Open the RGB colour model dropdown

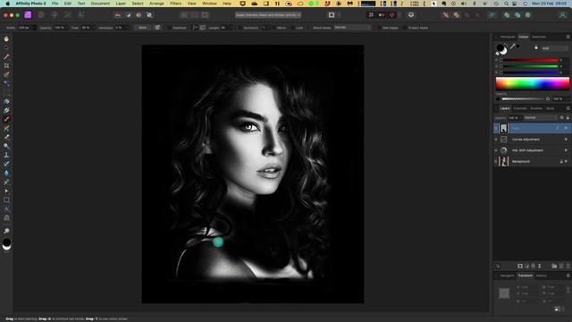point(554,48)
